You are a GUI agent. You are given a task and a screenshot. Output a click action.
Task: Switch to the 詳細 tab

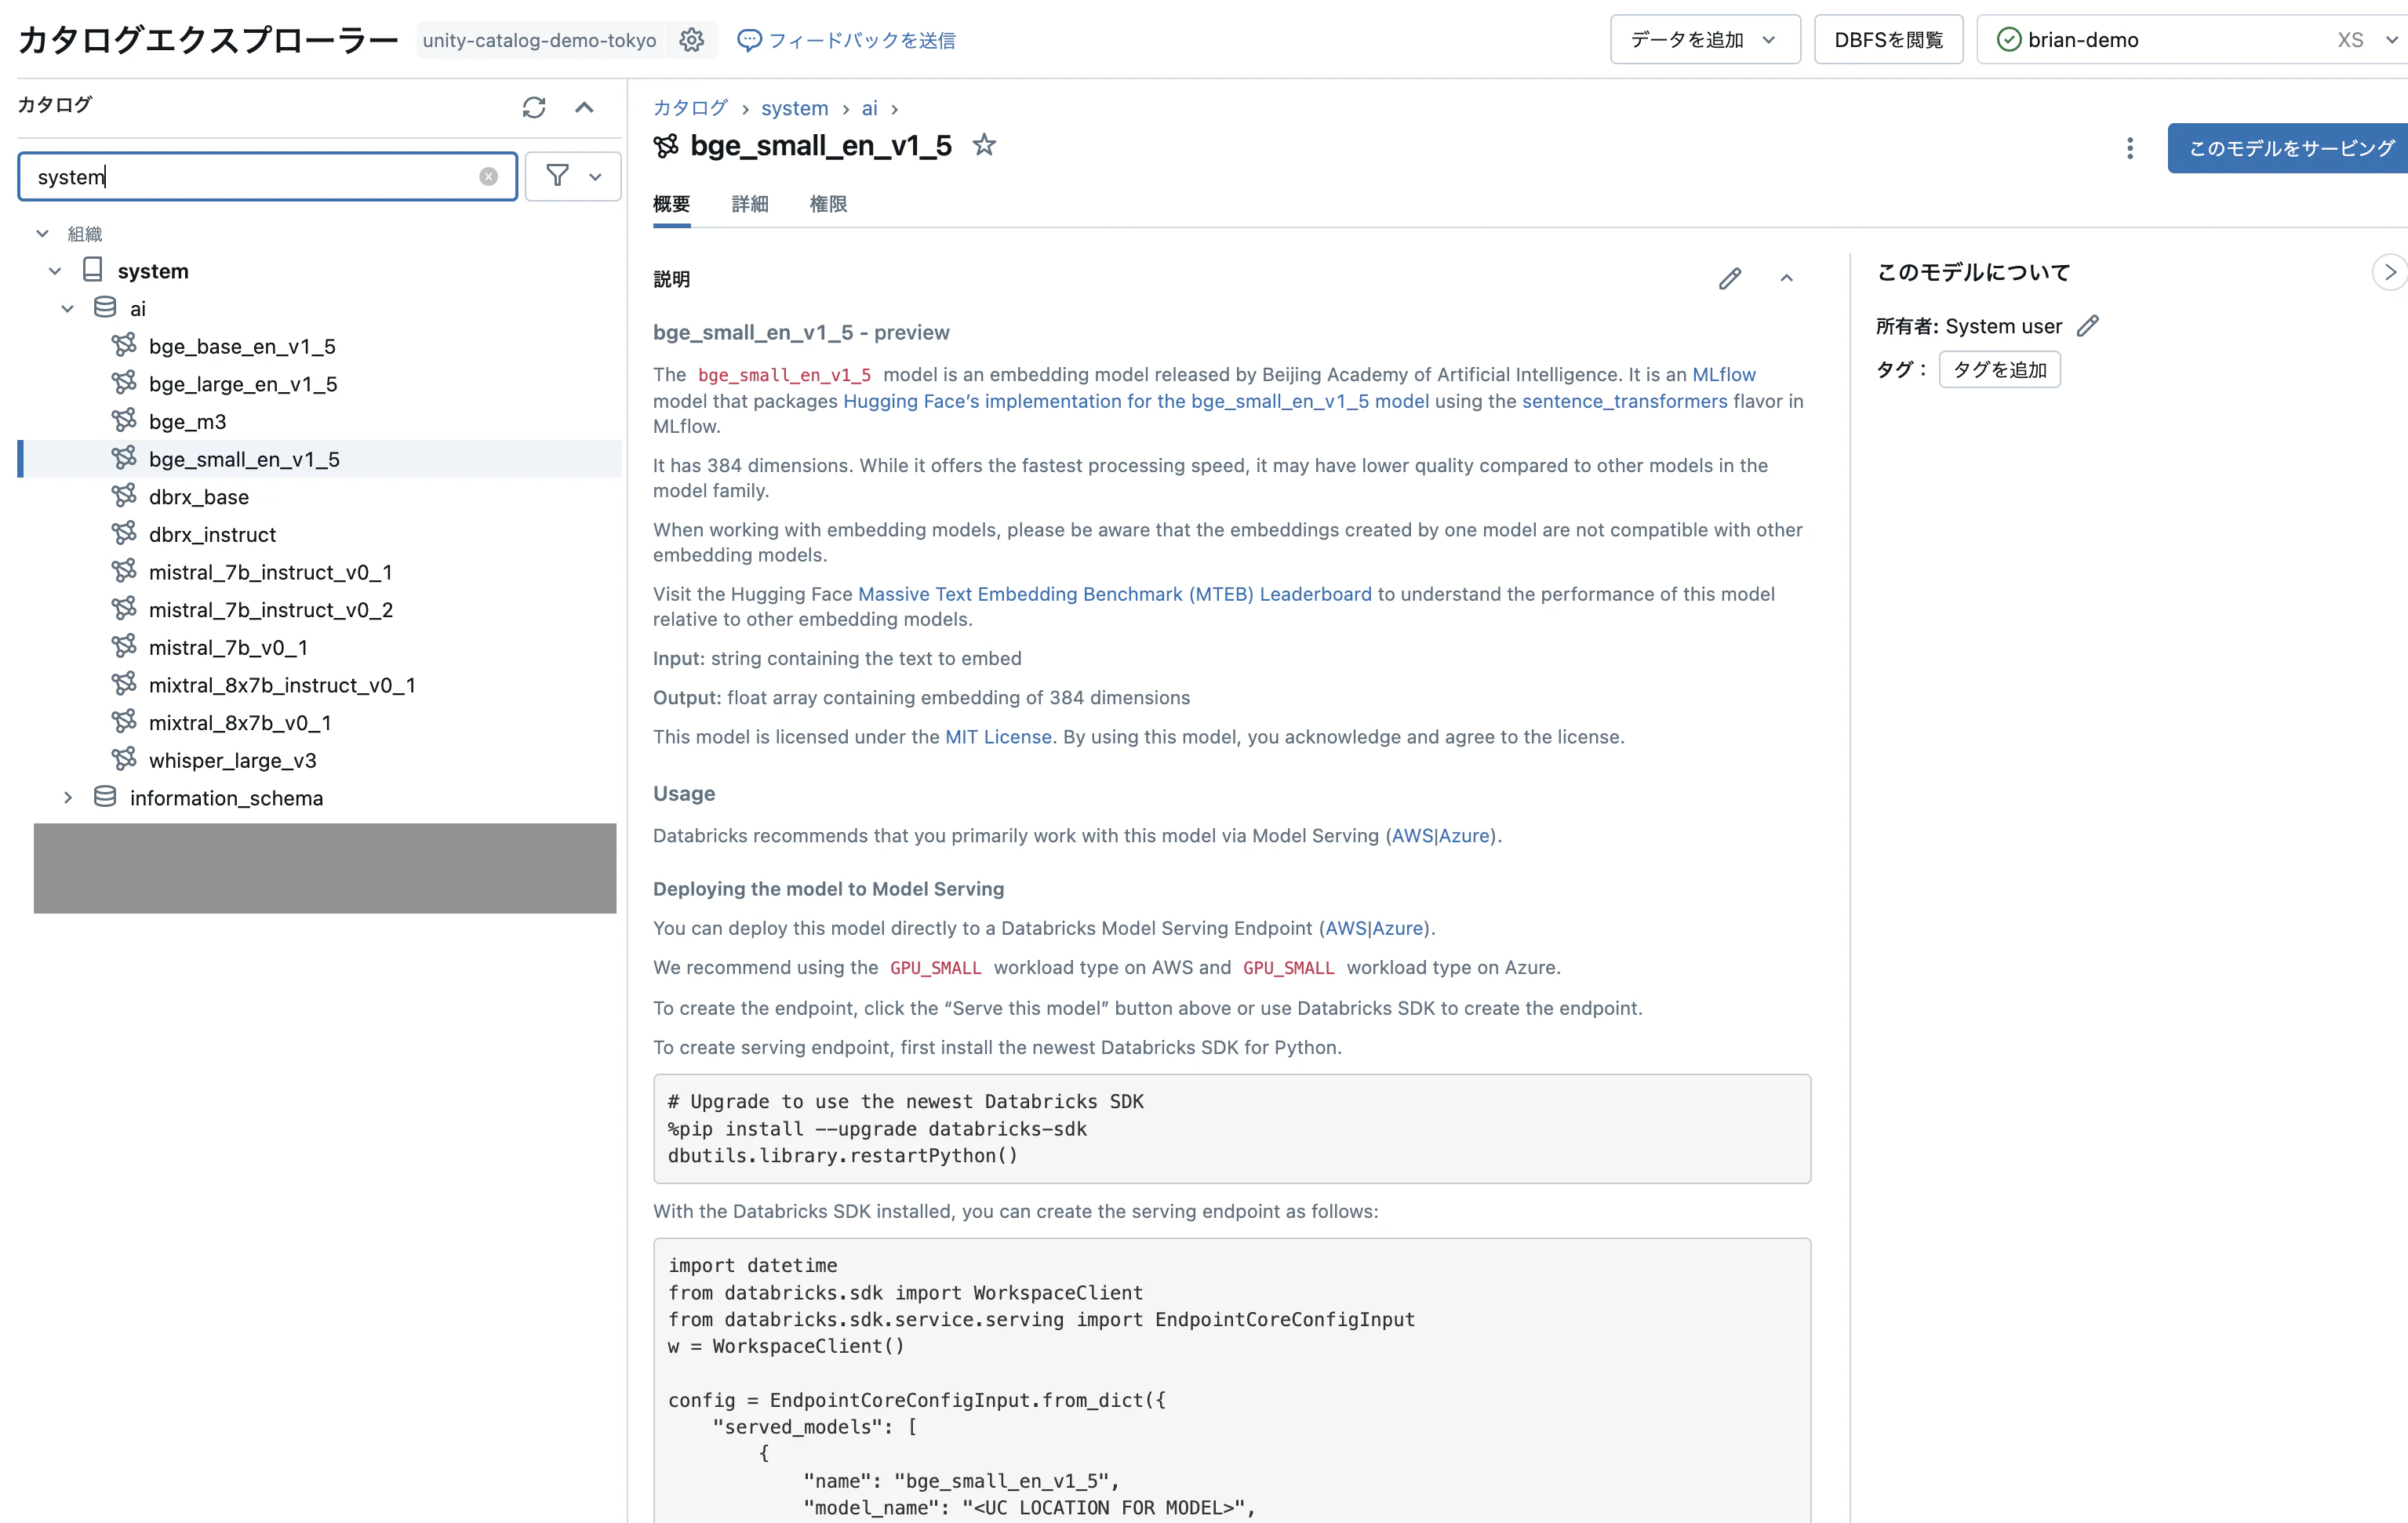coord(750,204)
